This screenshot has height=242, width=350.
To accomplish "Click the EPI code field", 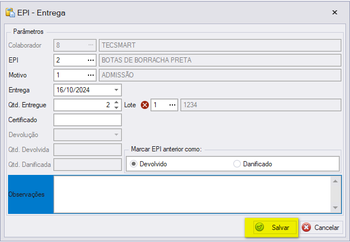I will point(70,60).
